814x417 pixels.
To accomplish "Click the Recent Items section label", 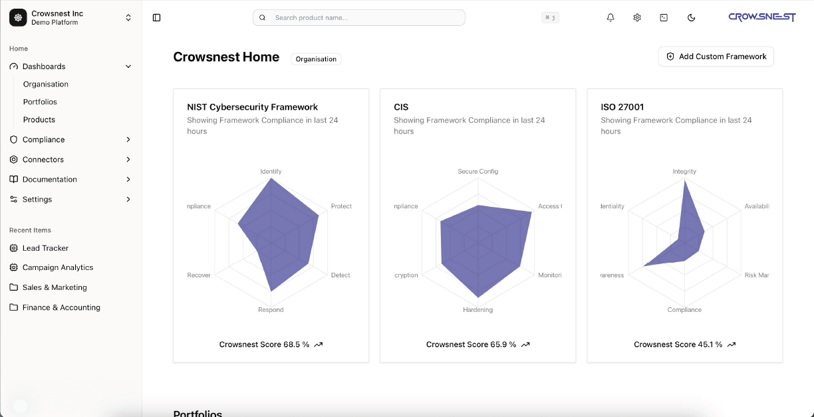I will click(30, 230).
